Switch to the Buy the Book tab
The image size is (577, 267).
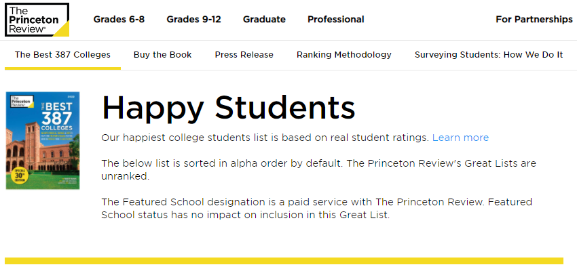(163, 55)
